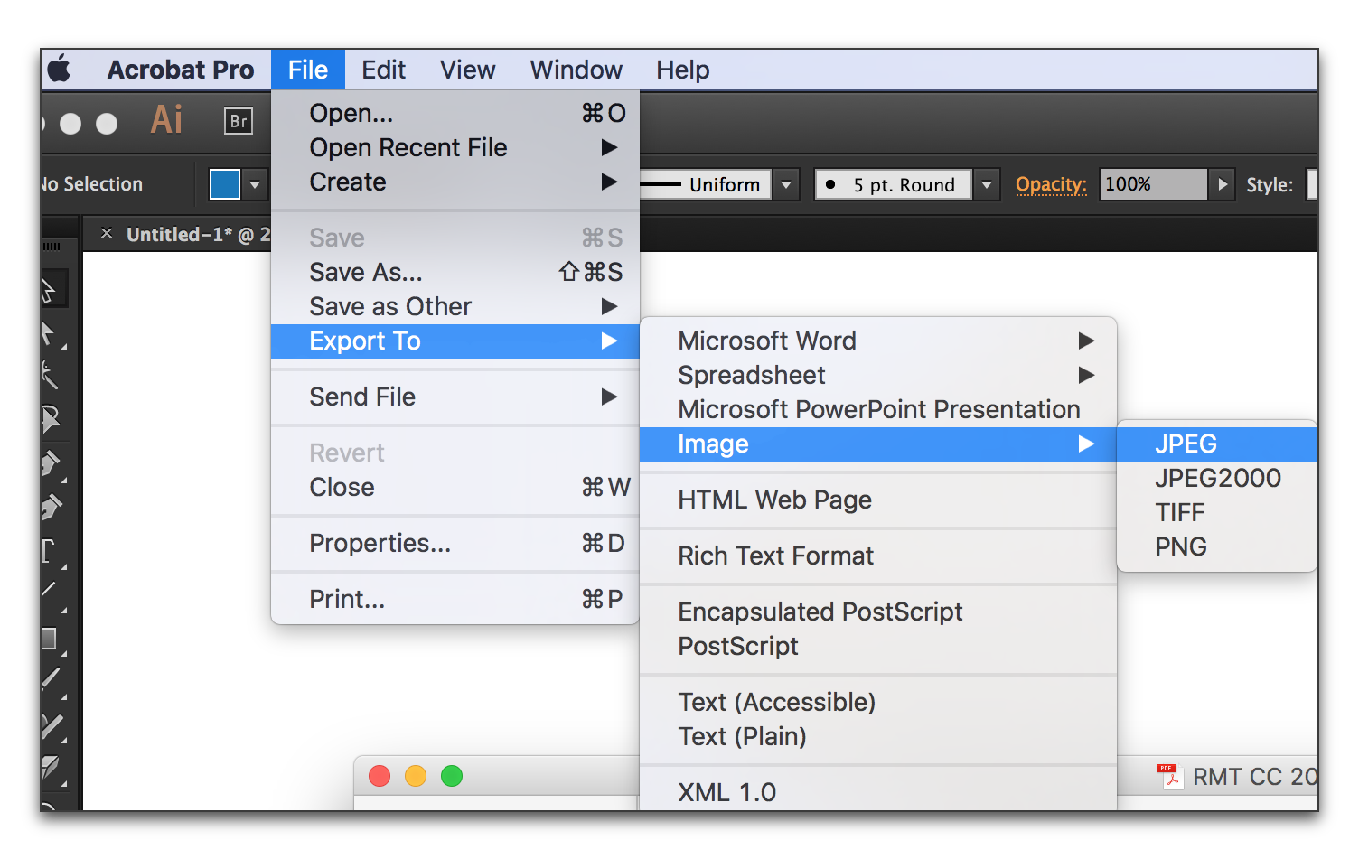
Task: Expand the Uniform stroke profile dropdown
Action: coord(786,184)
